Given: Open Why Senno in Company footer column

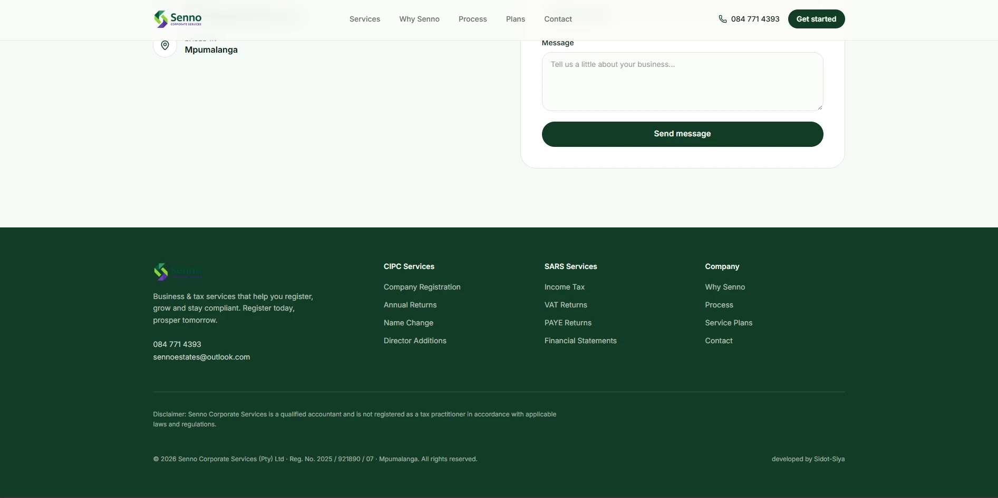Looking at the screenshot, I should 725,287.
